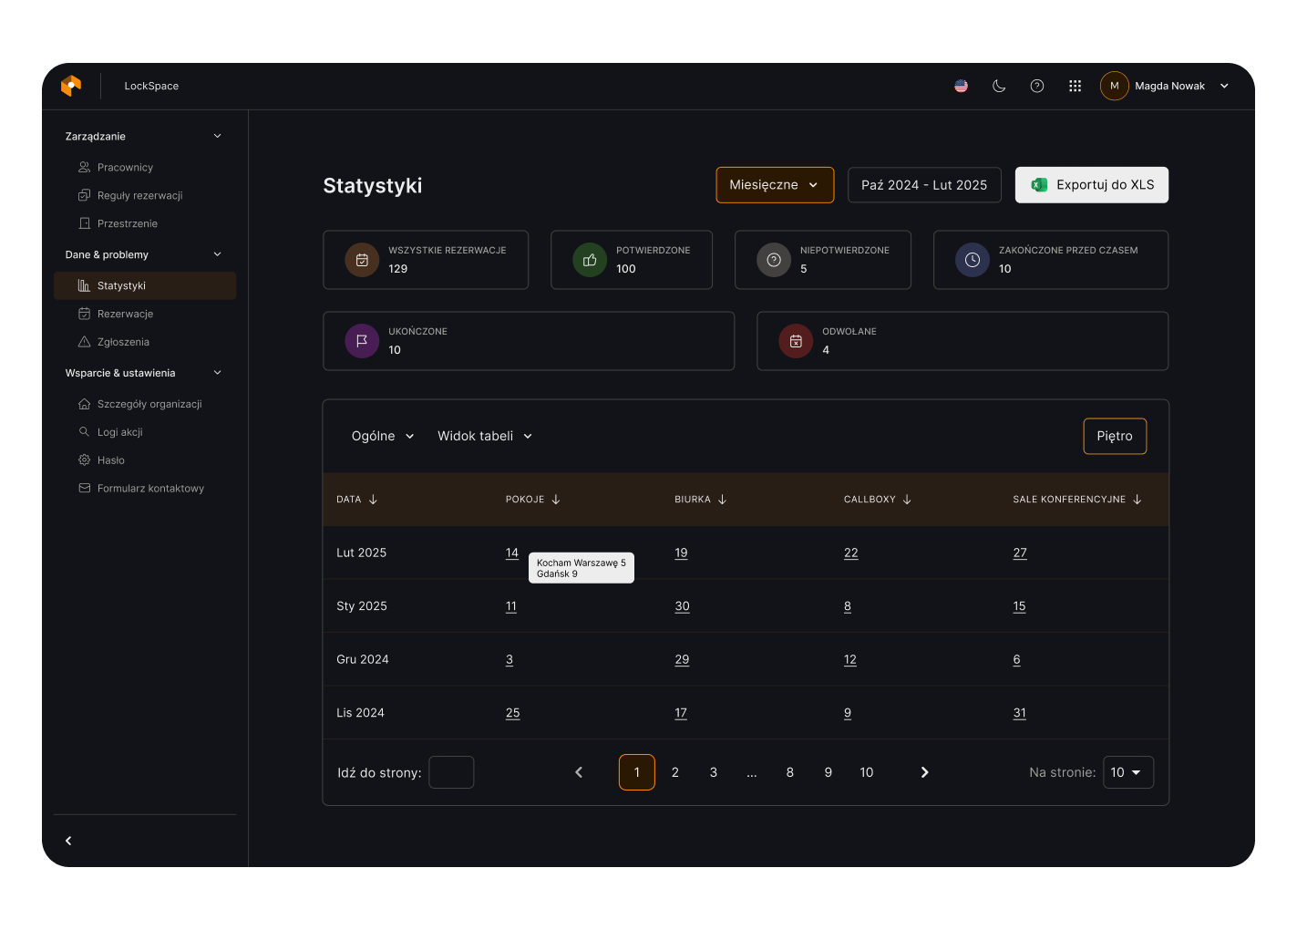
Task: Open the apps grid icon
Action: [1076, 86]
